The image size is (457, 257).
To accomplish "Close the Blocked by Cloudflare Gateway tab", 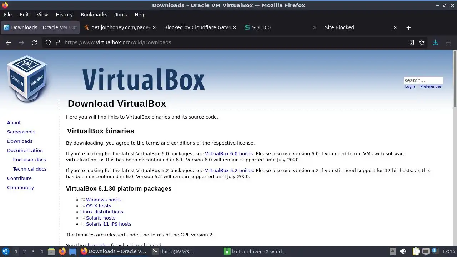I will 234,27.
